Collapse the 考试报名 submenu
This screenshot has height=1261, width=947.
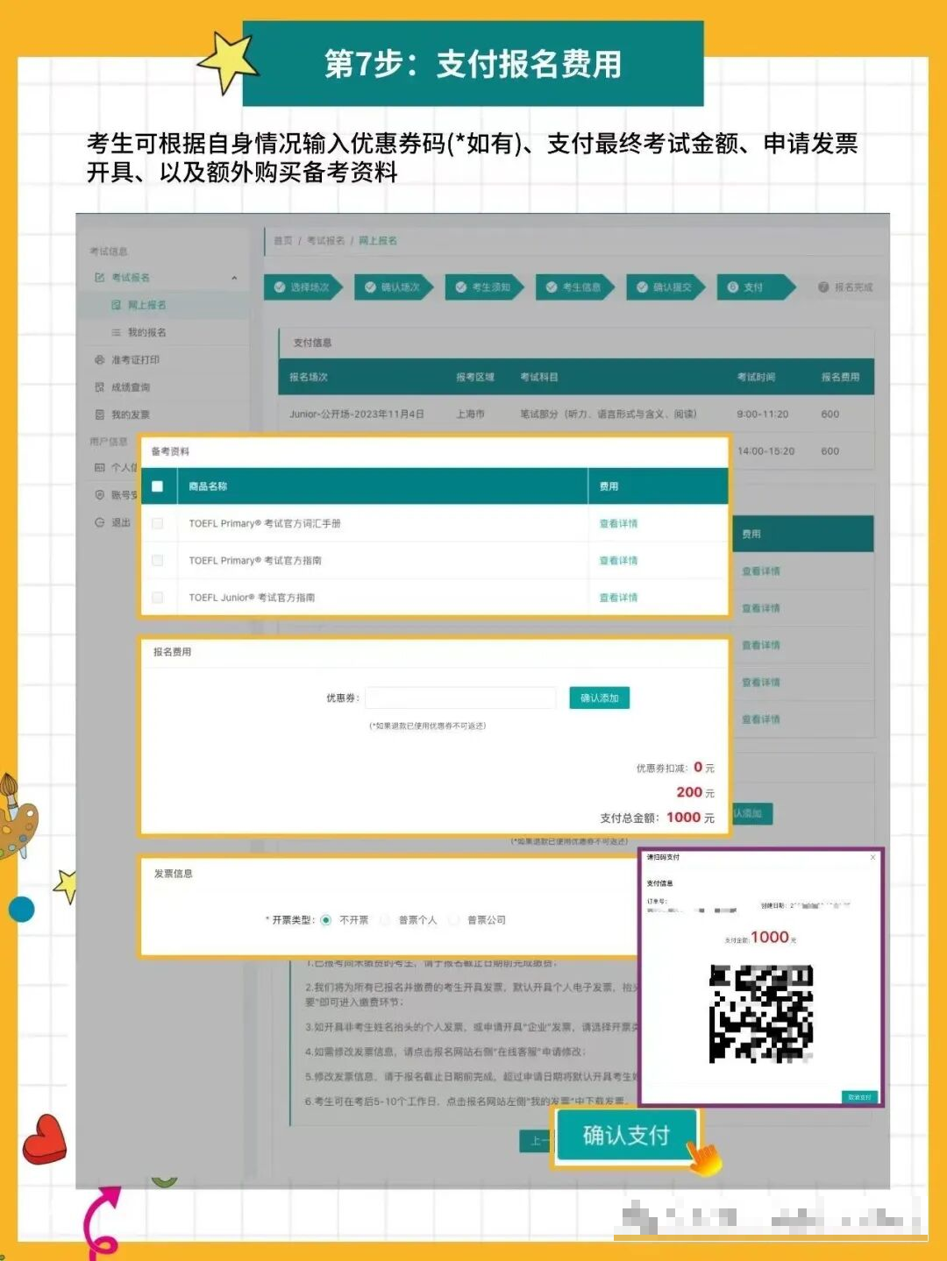235,277
